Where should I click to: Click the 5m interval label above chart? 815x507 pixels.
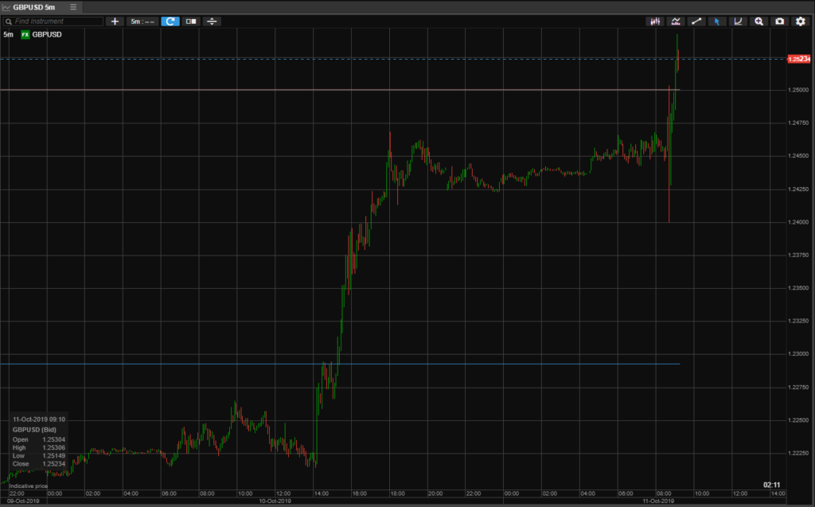click(8, 35)
